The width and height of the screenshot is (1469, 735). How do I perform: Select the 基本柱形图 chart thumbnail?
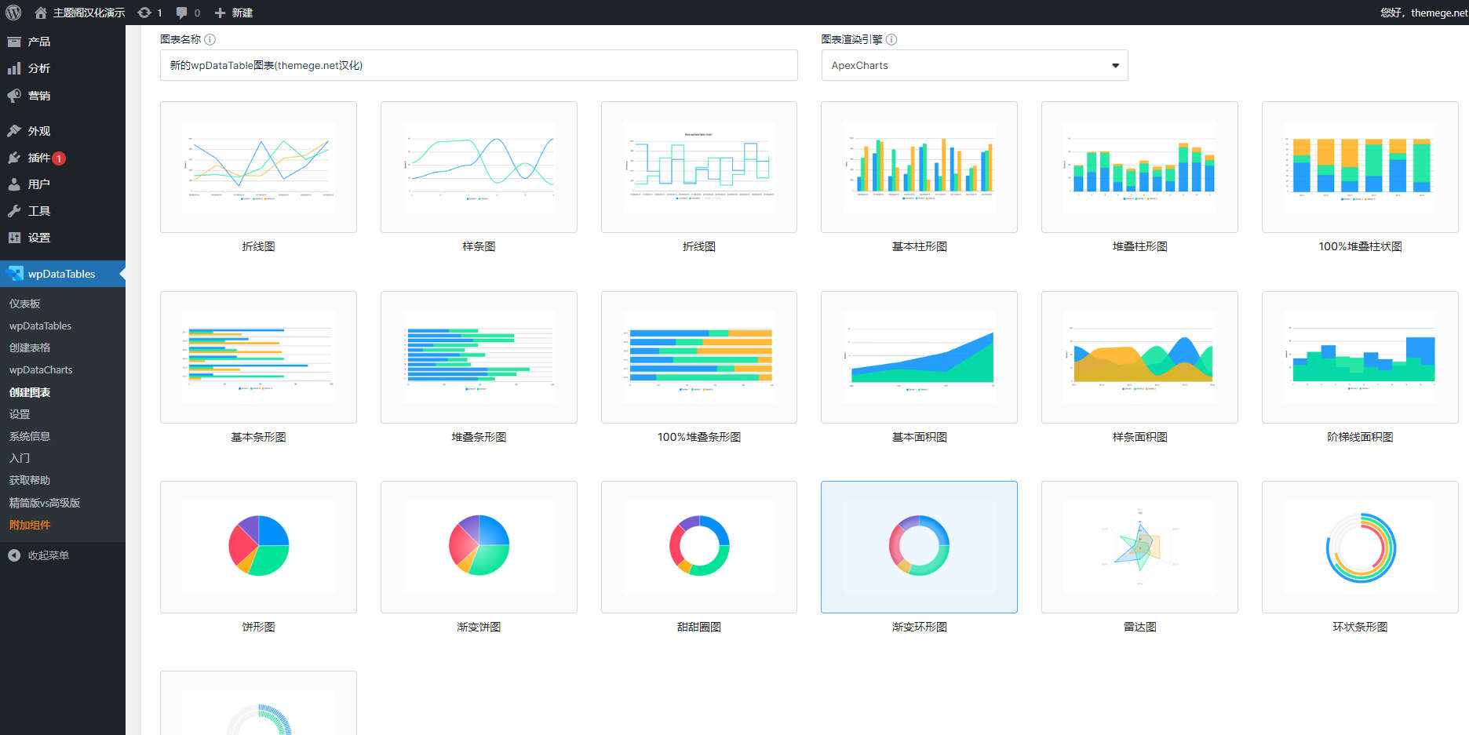(x=919, y=167)
